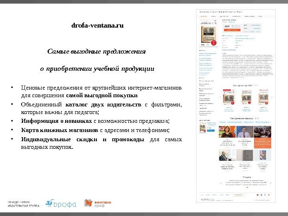Select the last filter tab under Методическая помощь
Image resolution: width=288 pixels, height=216 pixels.
tap(262, 122)
